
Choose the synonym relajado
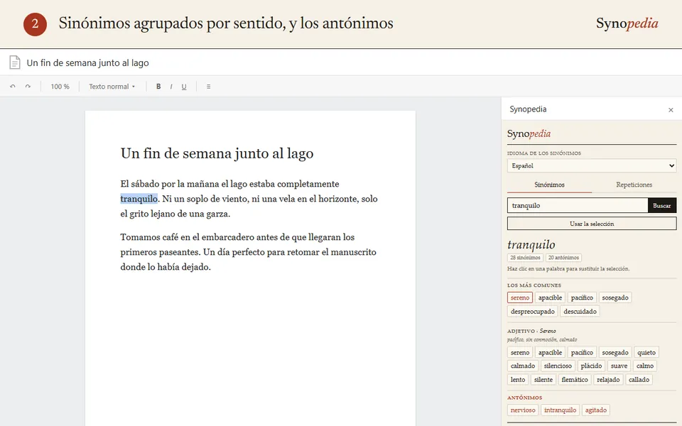(x=608, y=379)
